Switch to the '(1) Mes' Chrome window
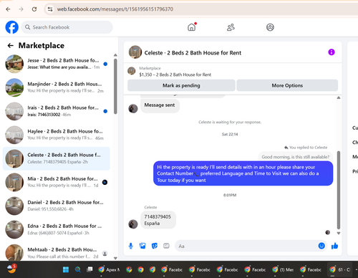 pos(283,269)
